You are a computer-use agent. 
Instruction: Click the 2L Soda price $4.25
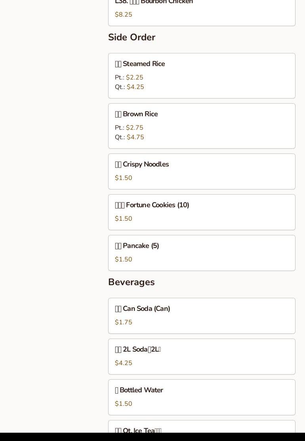pyautogui.click(x=124, y=363)
